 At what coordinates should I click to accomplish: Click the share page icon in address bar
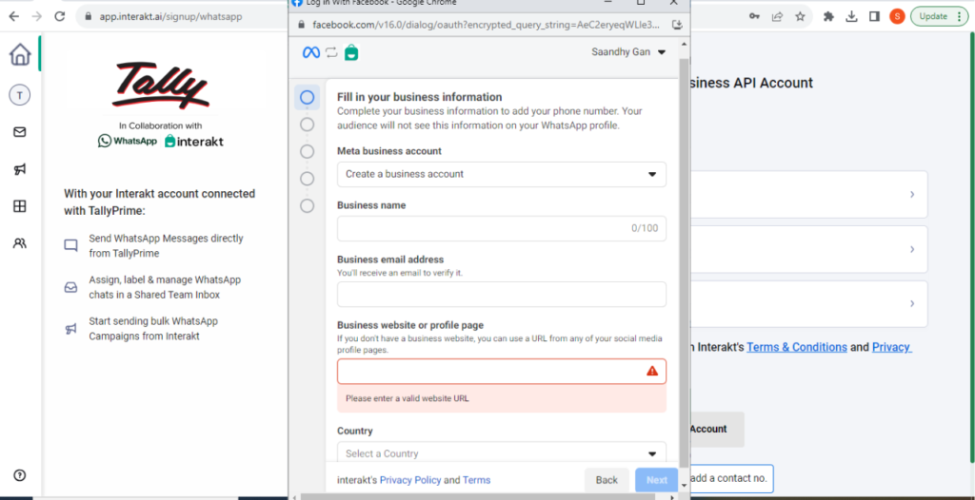(x=777, y=17)
